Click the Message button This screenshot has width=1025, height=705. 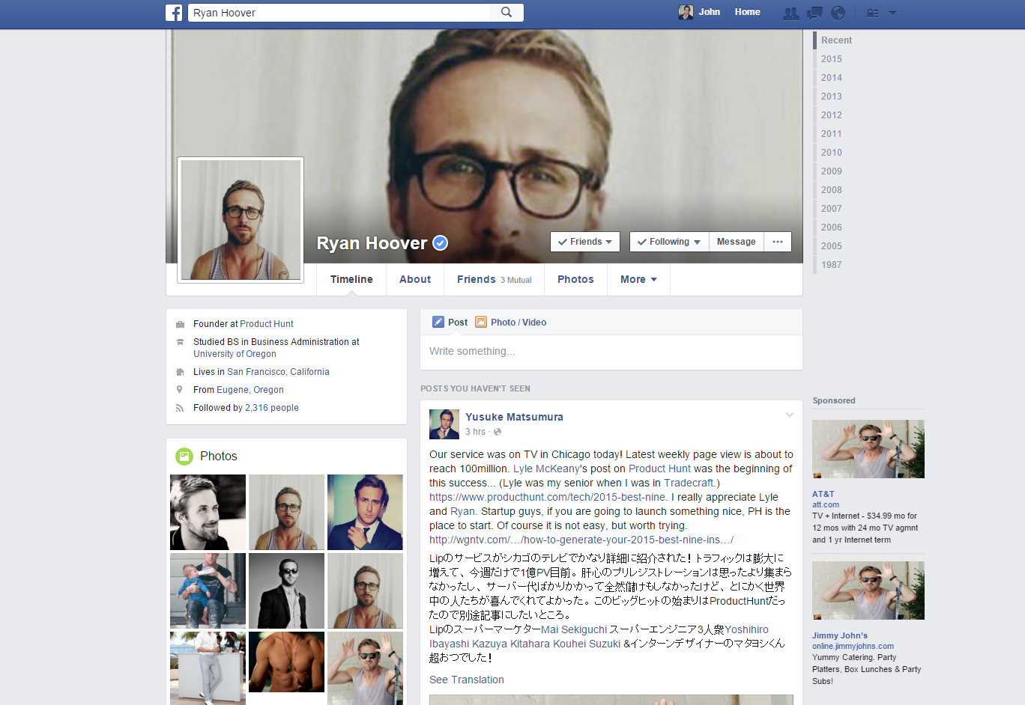736,241
